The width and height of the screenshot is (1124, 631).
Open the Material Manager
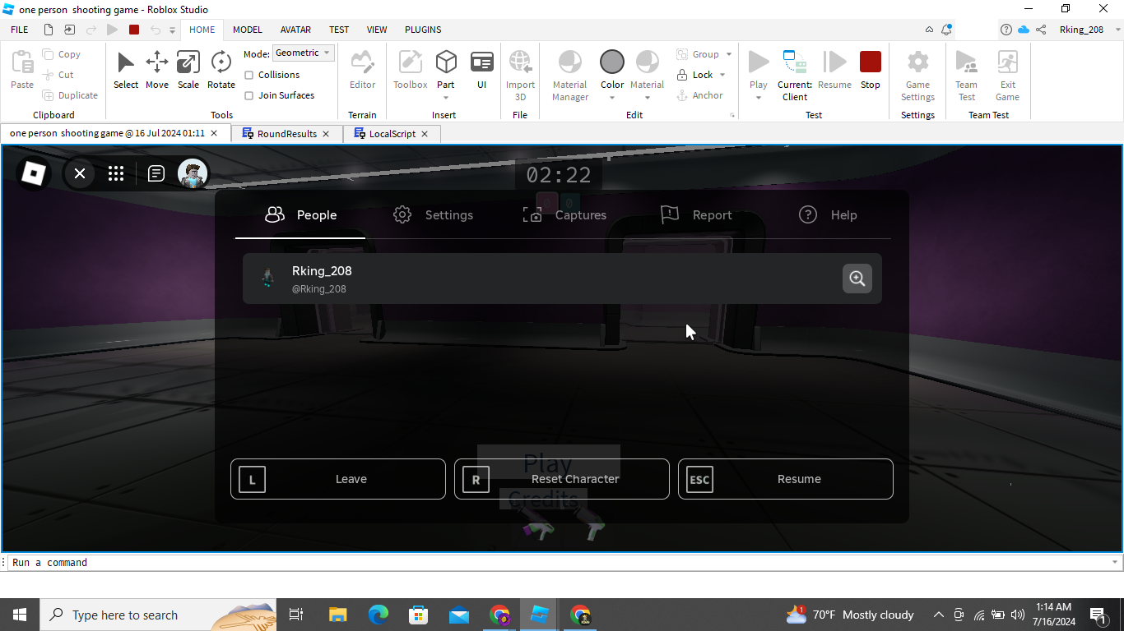coord(569,75)
